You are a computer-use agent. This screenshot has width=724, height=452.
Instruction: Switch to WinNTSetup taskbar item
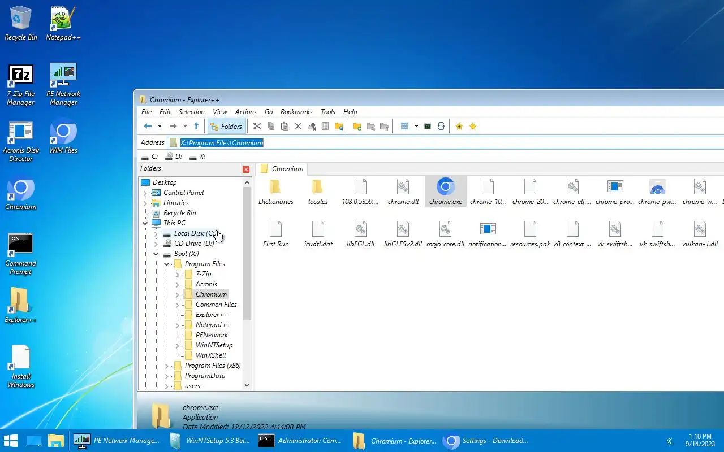click(209, 441)
